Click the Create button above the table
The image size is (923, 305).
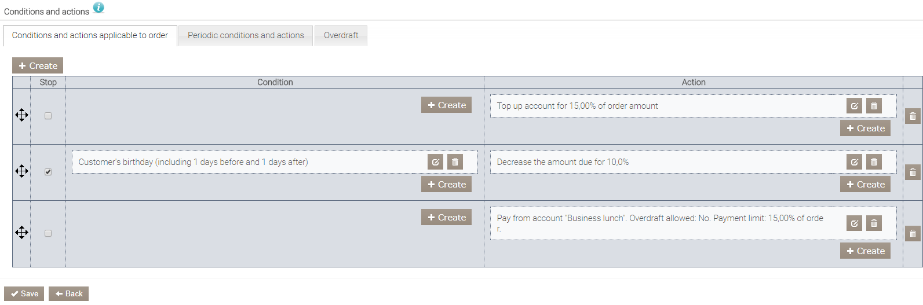[x=38, y=66]
